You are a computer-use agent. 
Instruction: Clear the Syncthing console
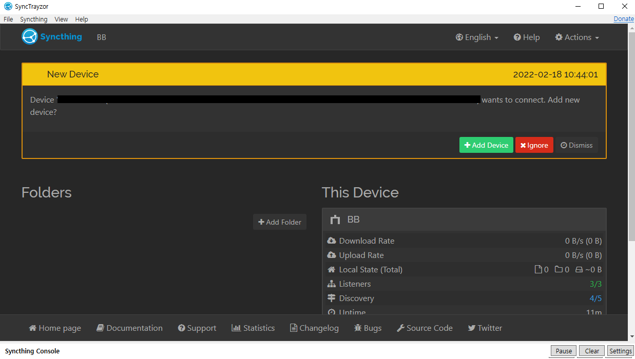click(592, 351)
